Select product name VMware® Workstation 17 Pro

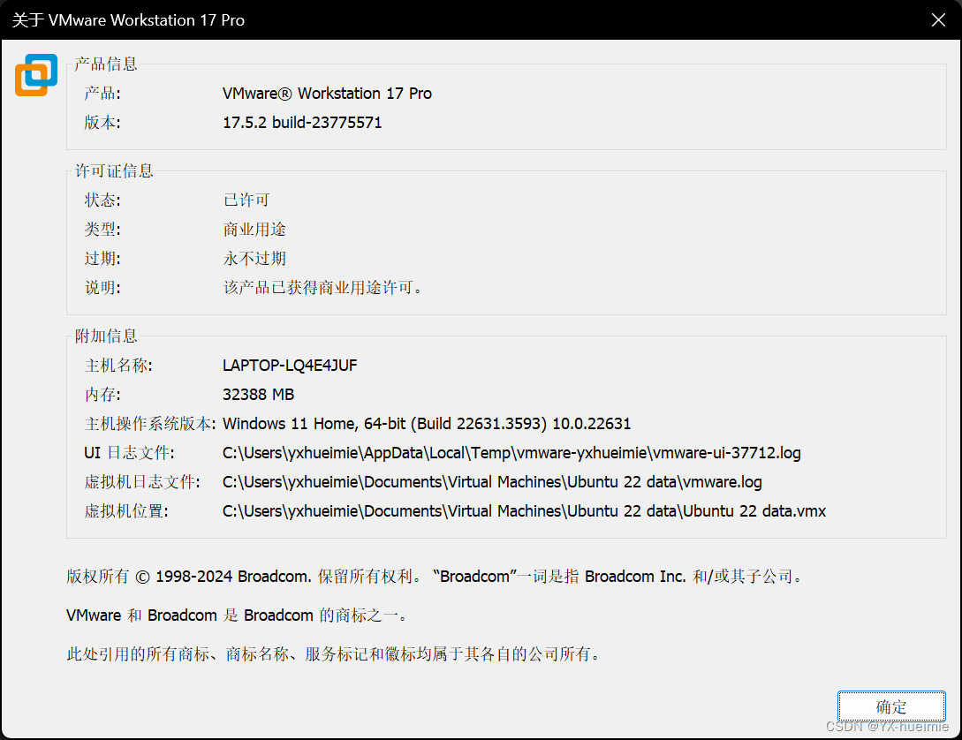(x=327, y=94)
